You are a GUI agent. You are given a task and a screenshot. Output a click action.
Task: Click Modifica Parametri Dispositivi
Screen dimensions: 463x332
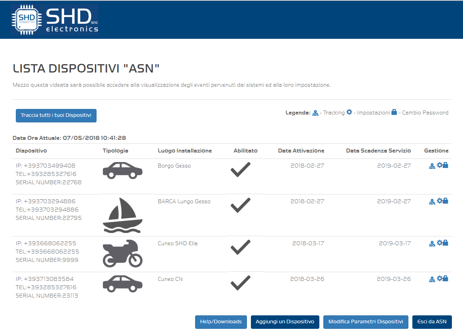pos(366,322)
